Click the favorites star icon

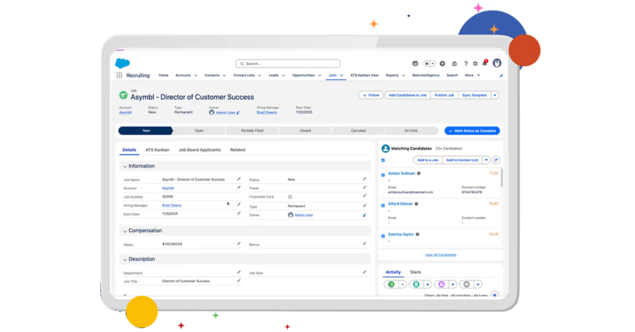(427, 63)
